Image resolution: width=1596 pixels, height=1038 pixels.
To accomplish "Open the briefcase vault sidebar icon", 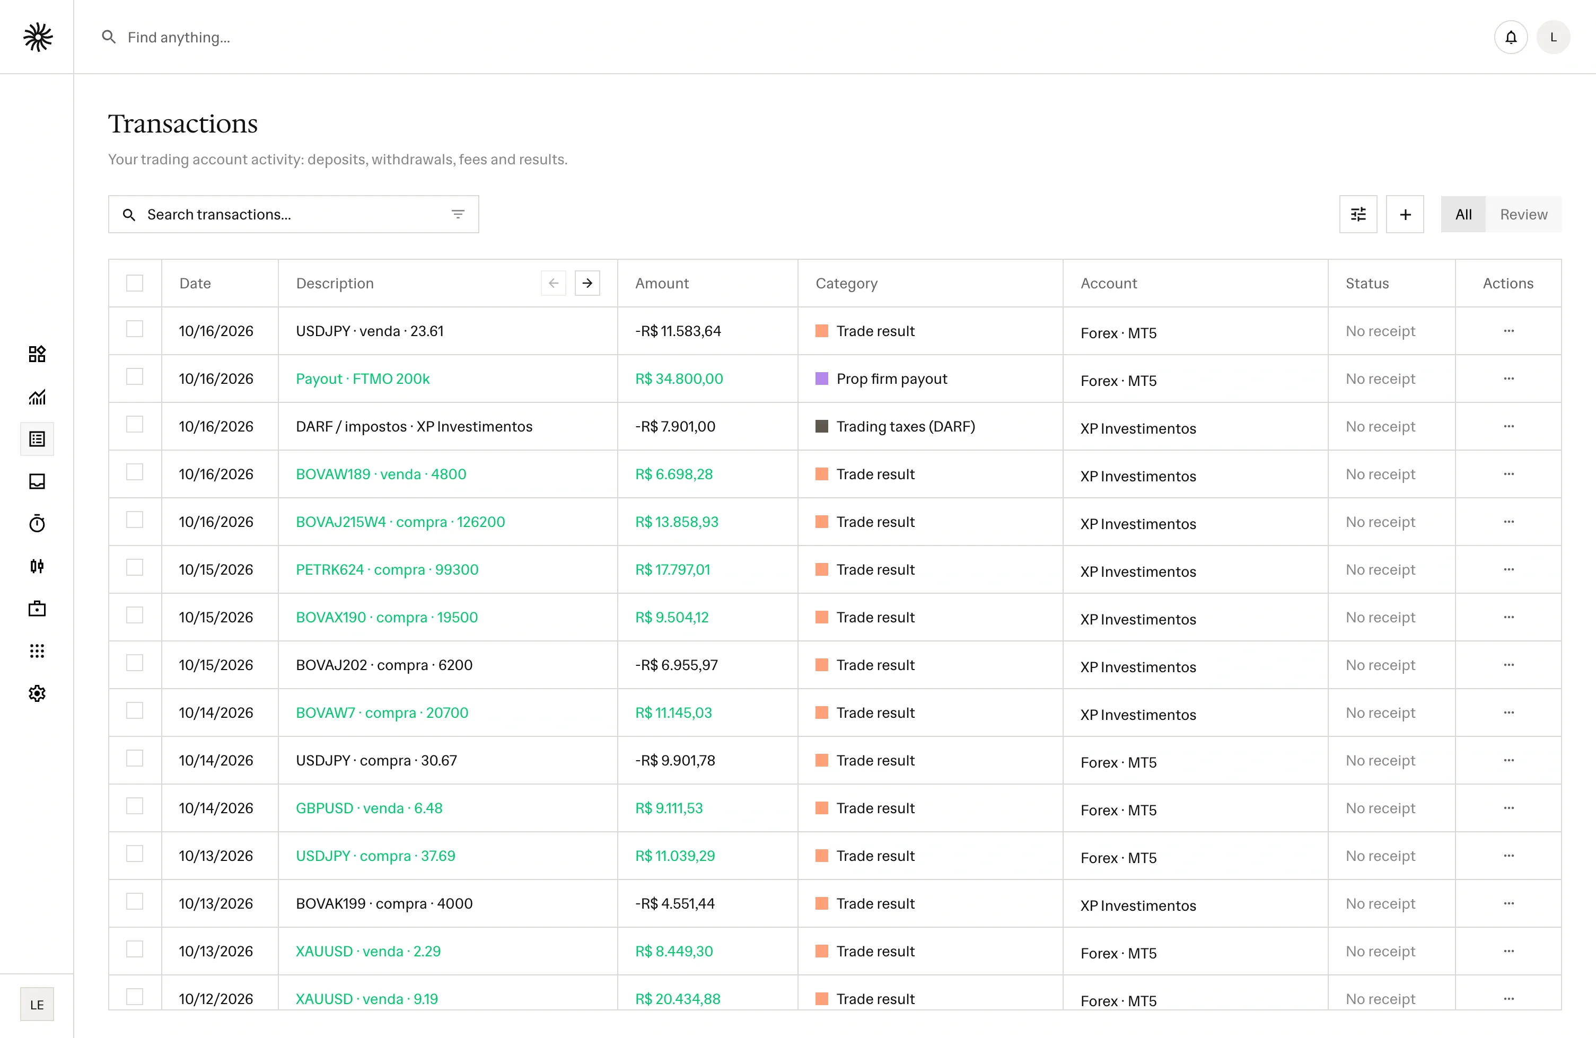I will (x=37, y=609).
